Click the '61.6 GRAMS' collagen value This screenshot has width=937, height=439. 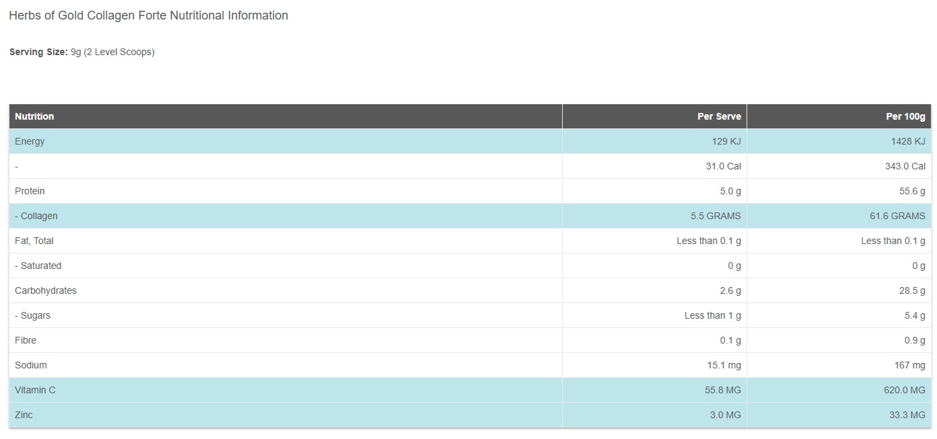pos(897,216)
